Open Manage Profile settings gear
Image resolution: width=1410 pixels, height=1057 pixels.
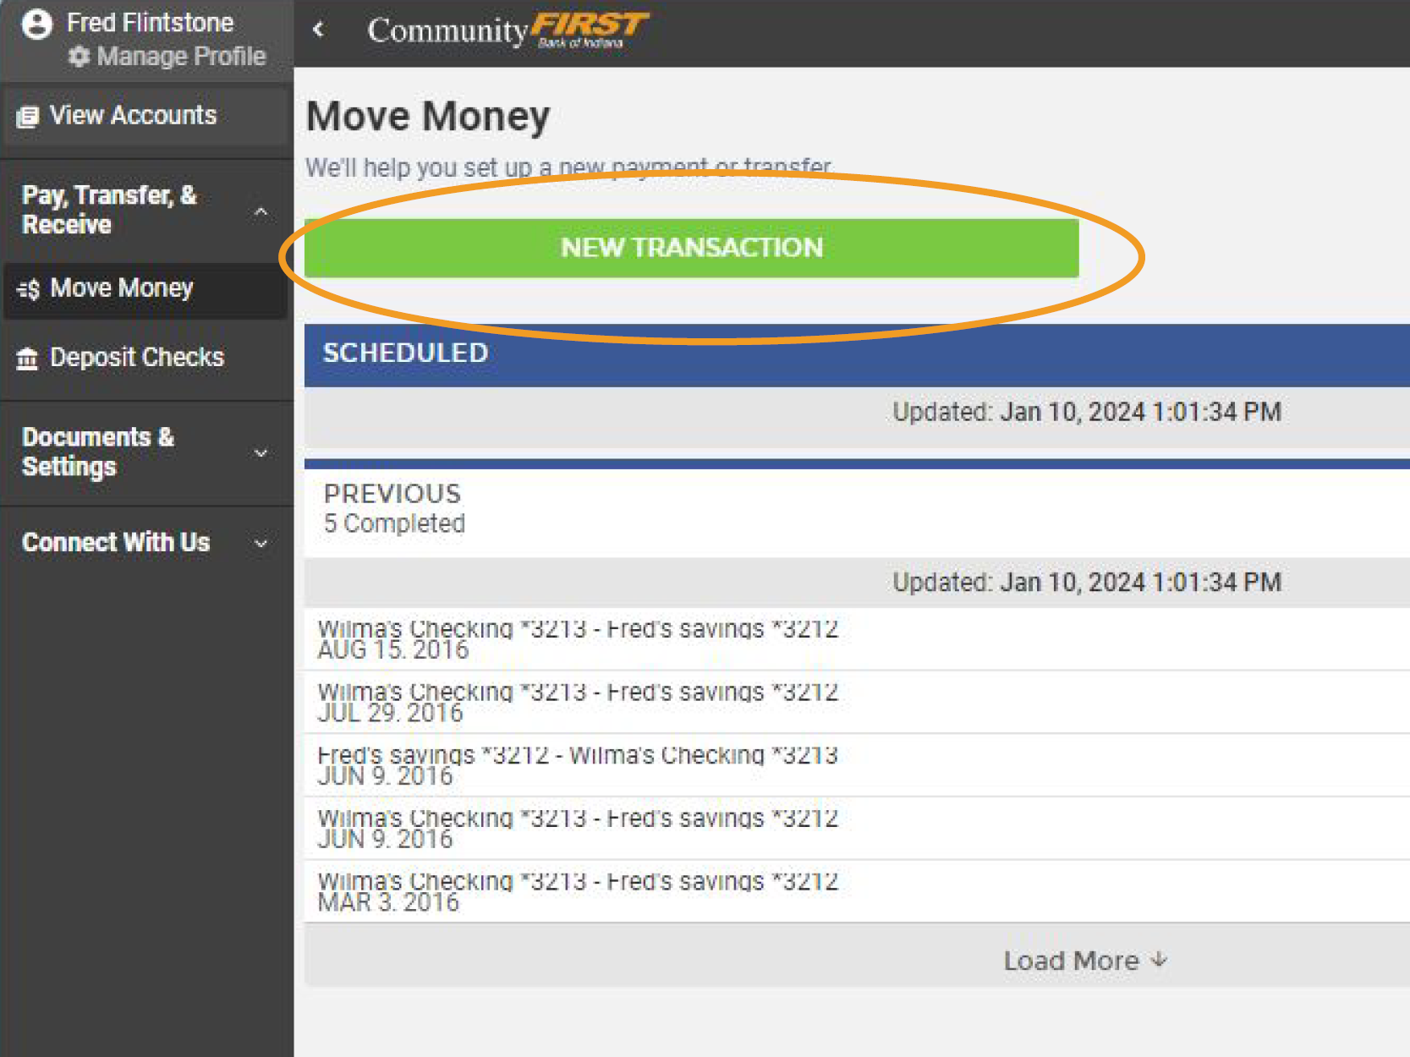click(x=80, y=57)
